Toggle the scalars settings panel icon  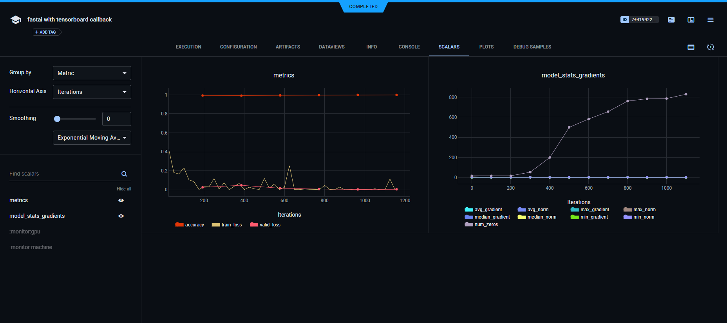691,47
